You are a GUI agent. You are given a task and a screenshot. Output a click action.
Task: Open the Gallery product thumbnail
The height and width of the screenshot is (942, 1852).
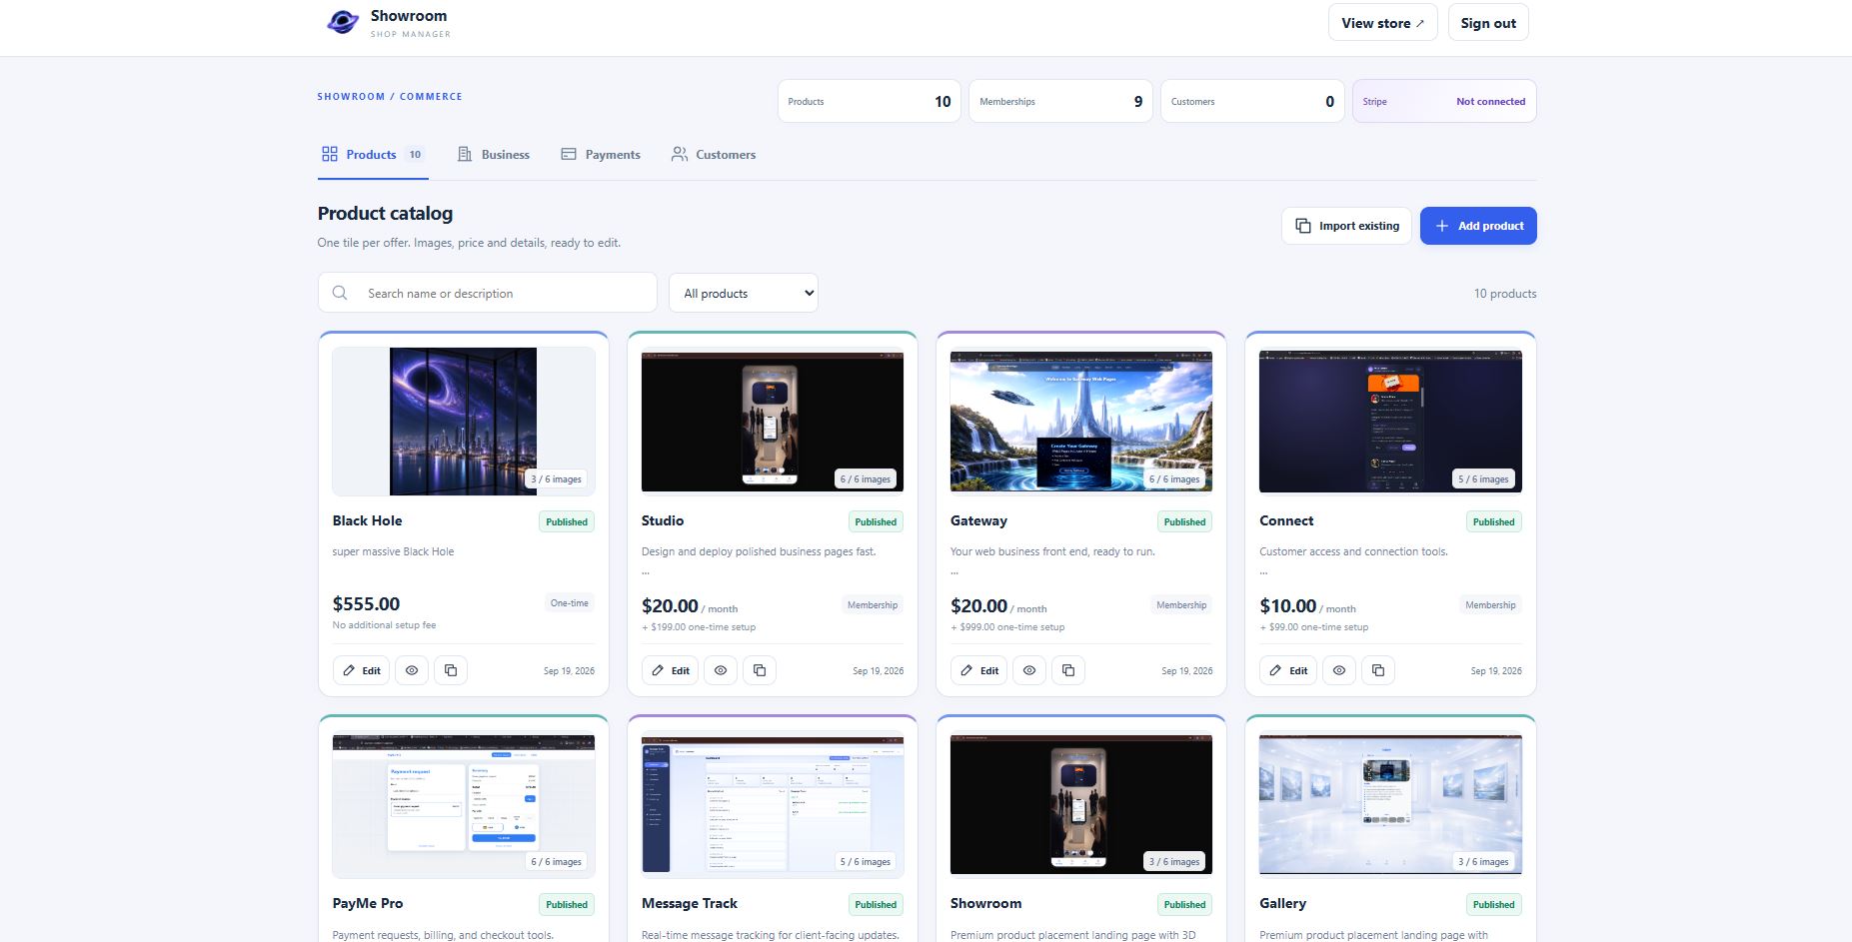coord(1390,805)
